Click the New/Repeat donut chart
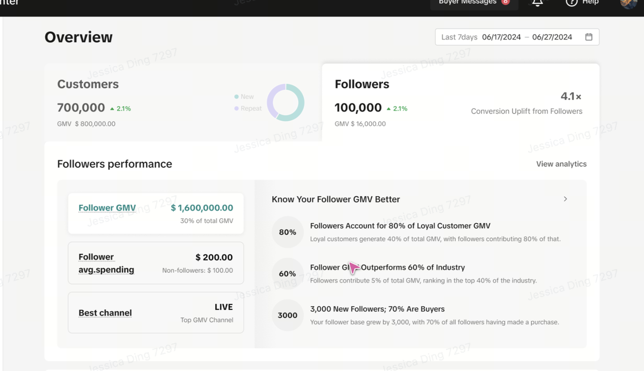Screen dimensions: 644x371 (x=286, y=103)
